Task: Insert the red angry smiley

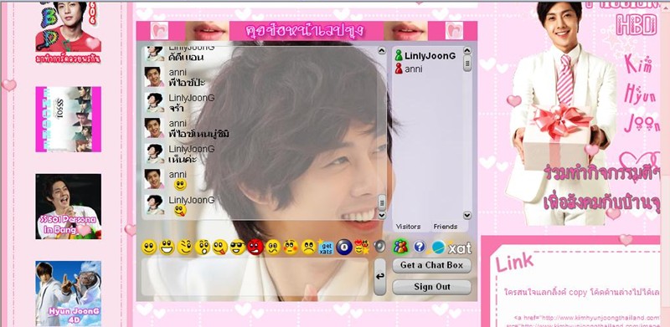Action: (255, 248)
